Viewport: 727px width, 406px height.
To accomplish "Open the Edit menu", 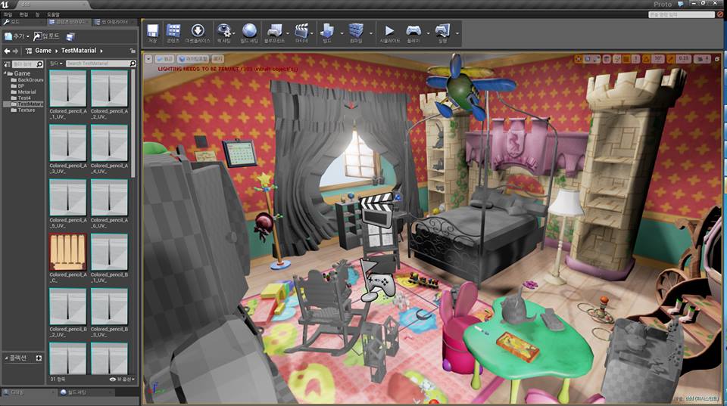I will 23,15.
